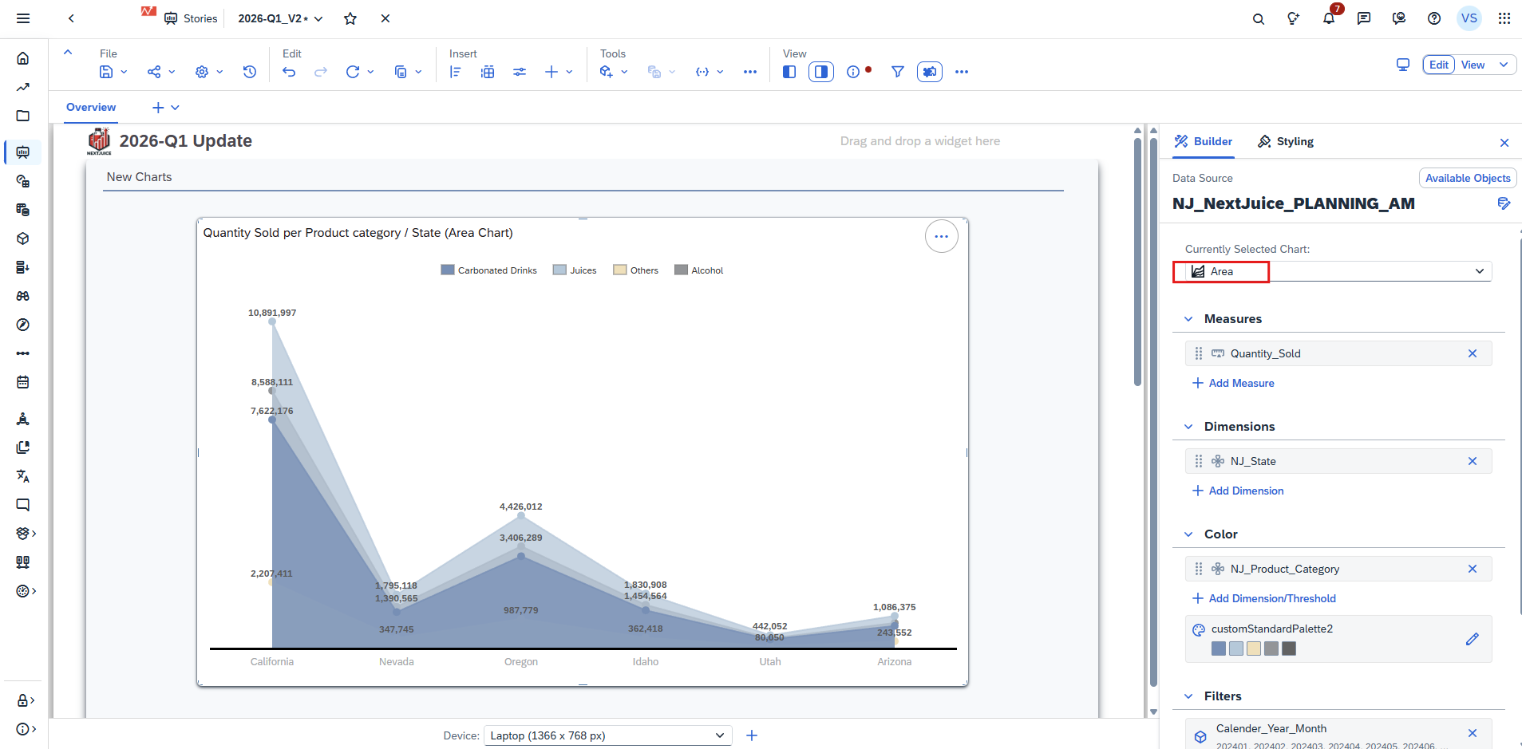Collapse the Measures section
The image size is (1522, 749).
pyautogui.click(x=1188, y=319)
